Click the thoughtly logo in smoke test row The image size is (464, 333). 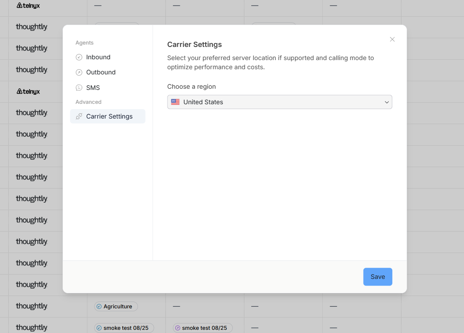31,328
